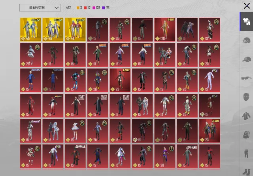The height and width of the screenshot is (176, 253).
Task: Open the 'по качеству' sort dropdown
Action: click(x=40, y=8)
